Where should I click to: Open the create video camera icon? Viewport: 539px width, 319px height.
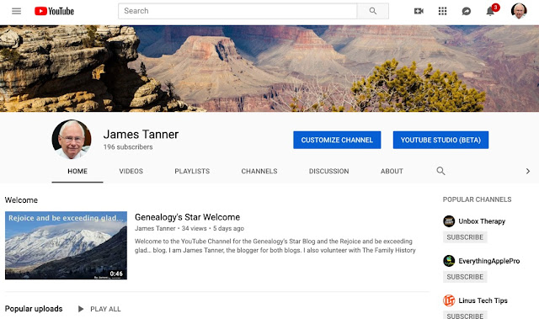point(419,11)
